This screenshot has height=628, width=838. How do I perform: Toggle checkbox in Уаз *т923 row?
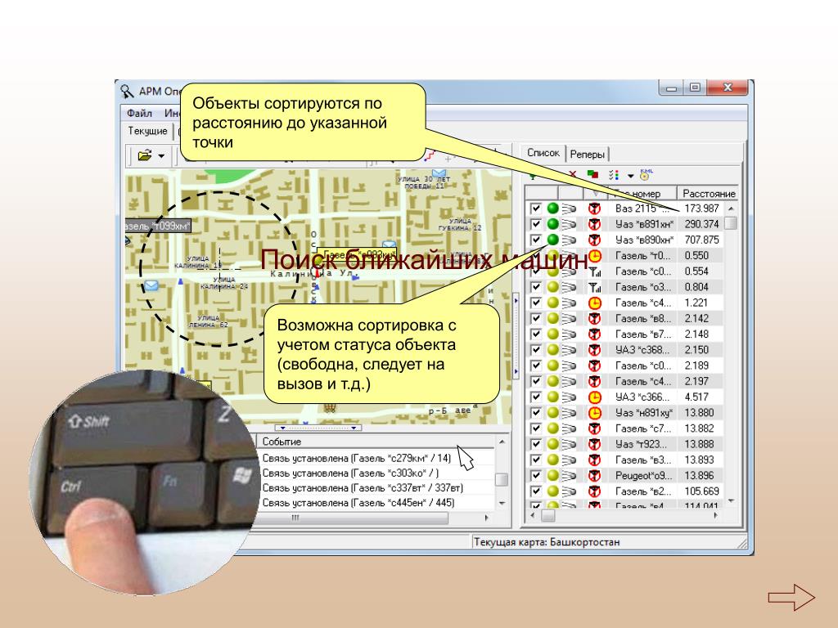tap(535, 444)
